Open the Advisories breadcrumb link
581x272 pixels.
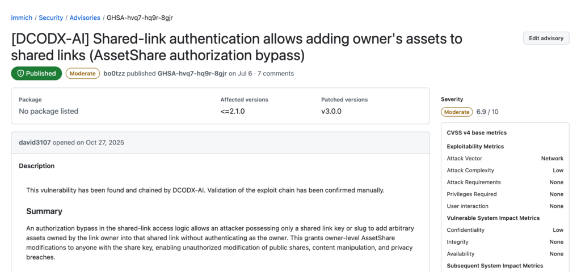[85, 18]
